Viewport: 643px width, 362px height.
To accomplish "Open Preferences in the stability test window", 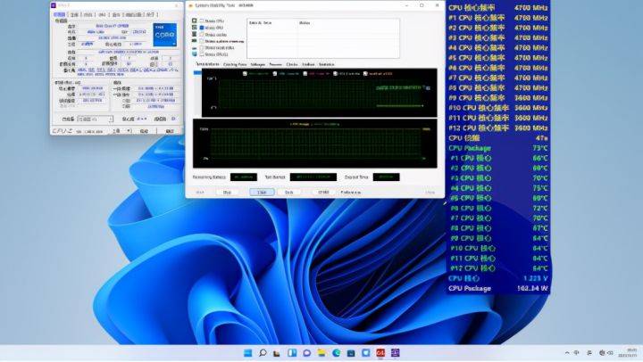I will point(351,192).
